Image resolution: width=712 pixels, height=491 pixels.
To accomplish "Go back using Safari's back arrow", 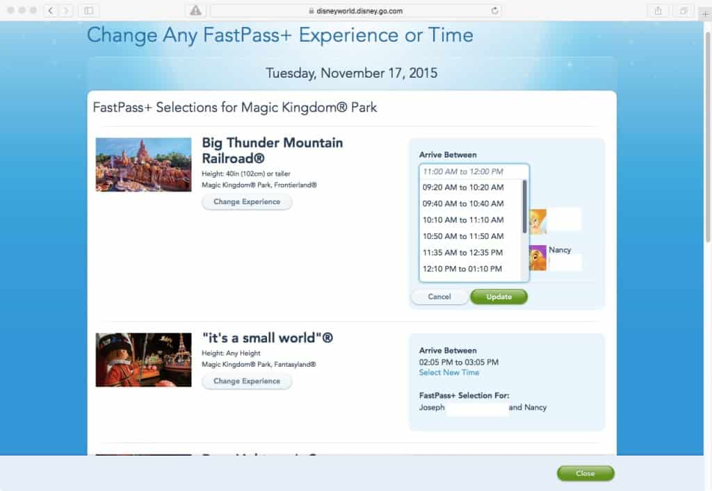I will coord(51,10).
